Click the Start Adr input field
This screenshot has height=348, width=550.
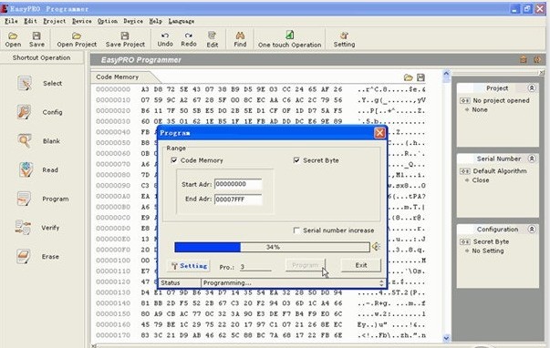pyautogui.click(x=238, y=184)
